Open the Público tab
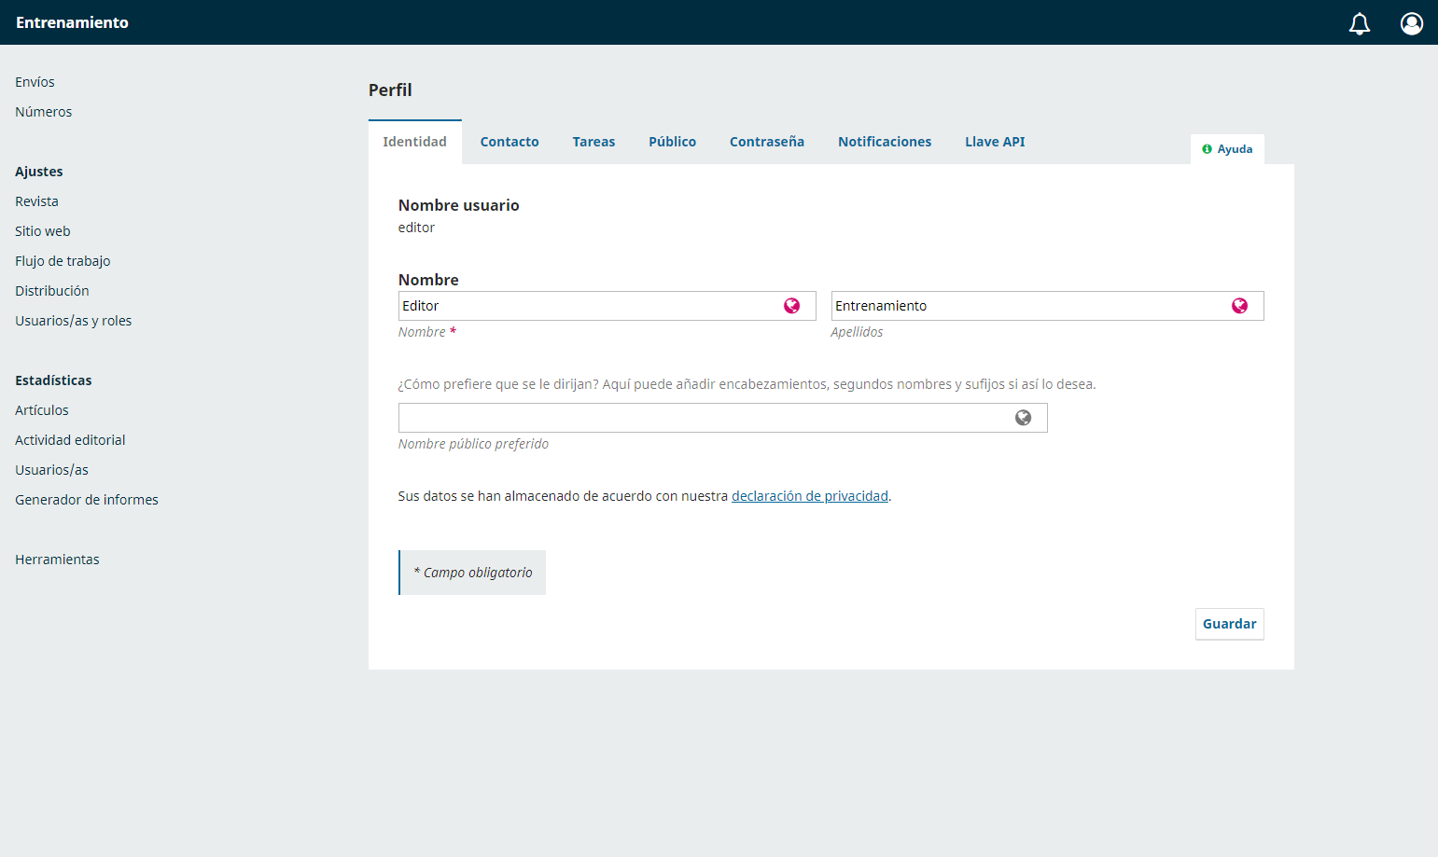The height and width of the screenshot is (857, 1438). (x=672, y=142)
